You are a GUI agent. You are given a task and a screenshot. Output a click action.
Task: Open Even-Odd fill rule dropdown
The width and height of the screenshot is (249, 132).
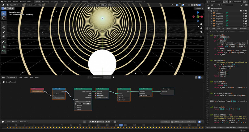coord(124,100)
